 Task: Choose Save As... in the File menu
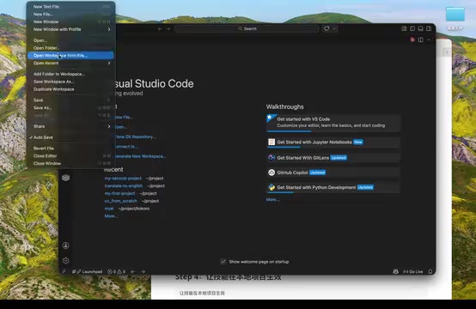[x=70, y=107]
